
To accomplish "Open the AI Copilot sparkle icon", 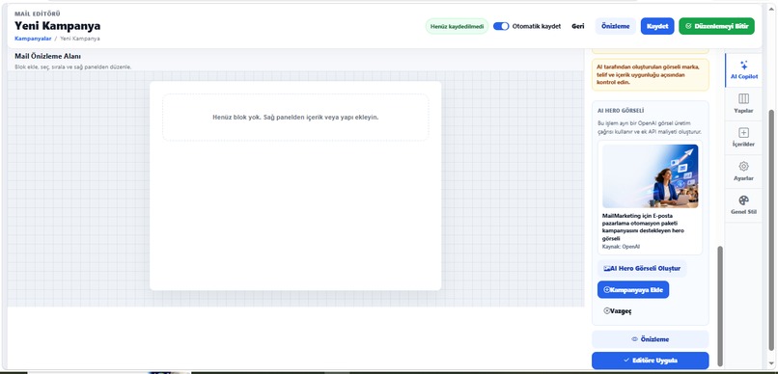I will tap(743, 65).
